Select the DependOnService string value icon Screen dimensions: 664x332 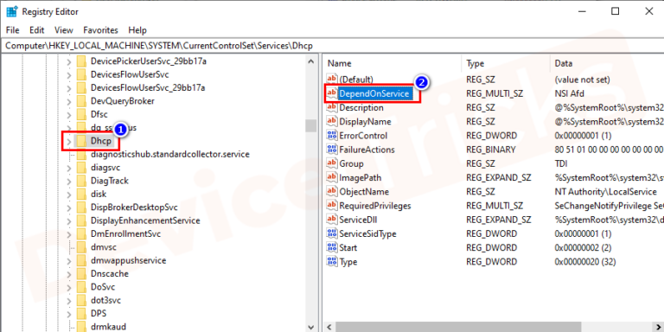[x=332, y=93]
